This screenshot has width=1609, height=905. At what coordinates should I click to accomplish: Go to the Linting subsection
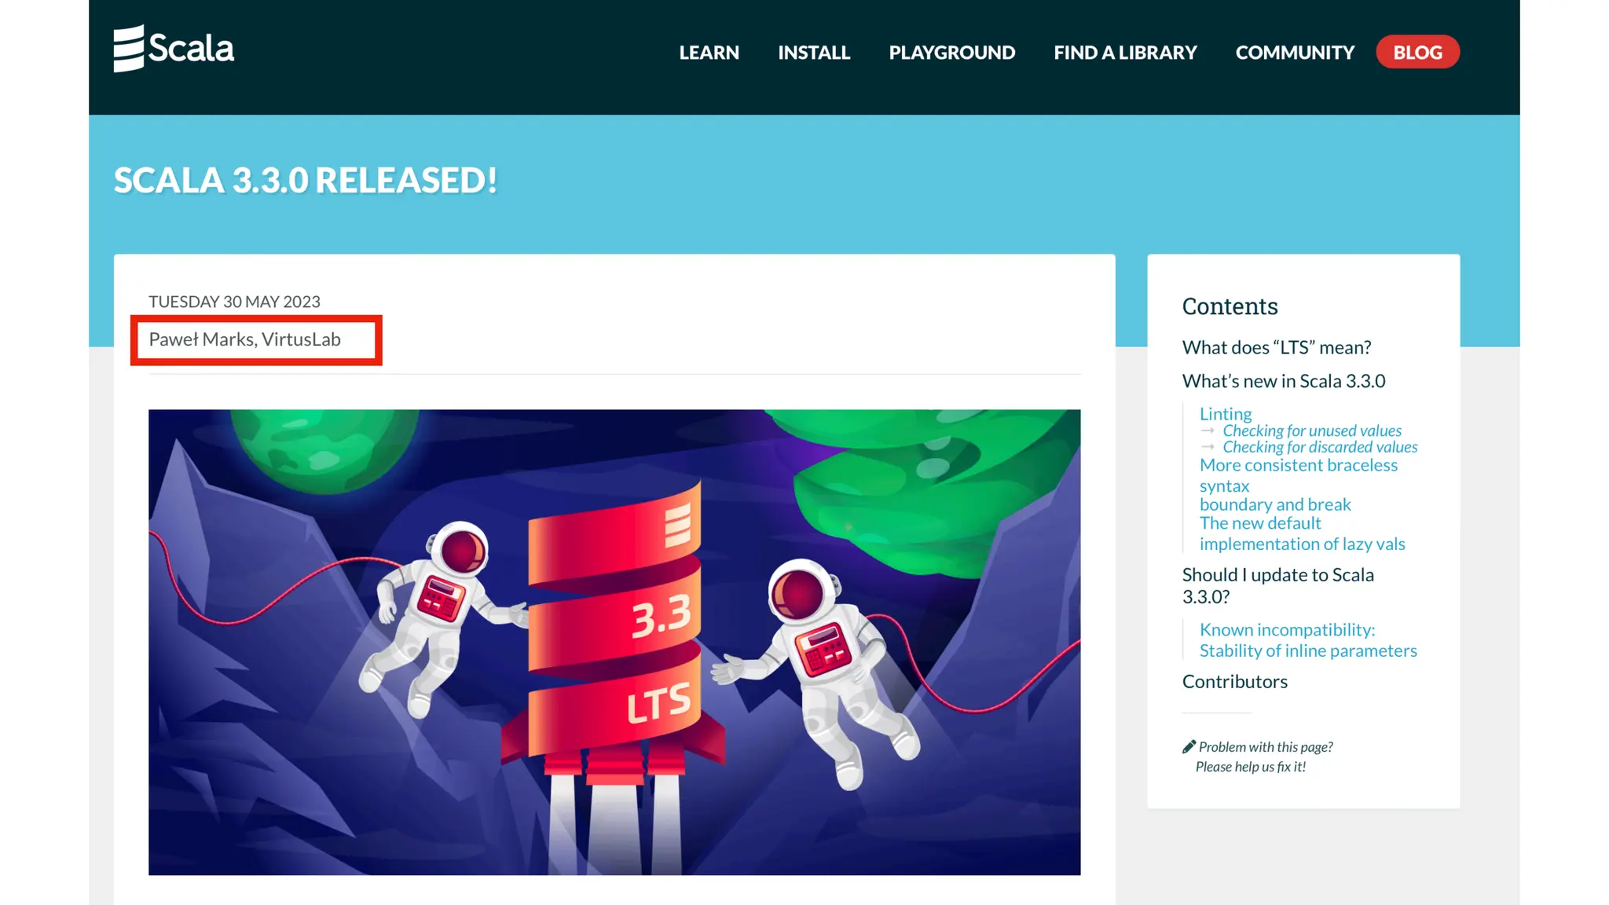point(1225,413)
